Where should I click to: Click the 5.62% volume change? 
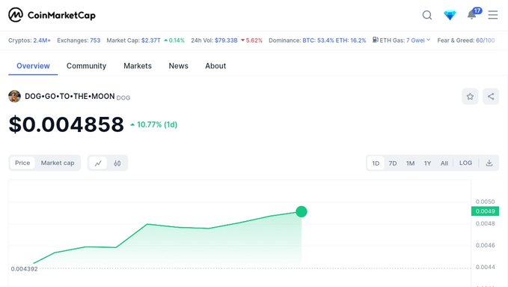pos(251,40)
